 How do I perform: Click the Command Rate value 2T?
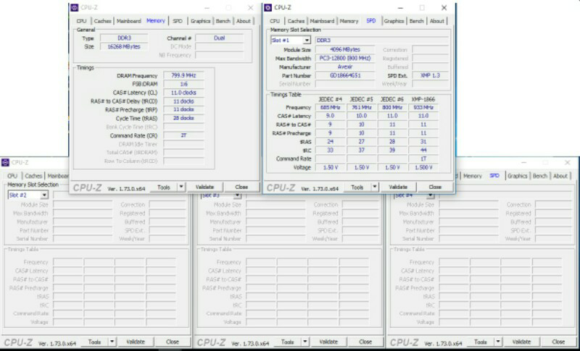click(x=183, y=135)
